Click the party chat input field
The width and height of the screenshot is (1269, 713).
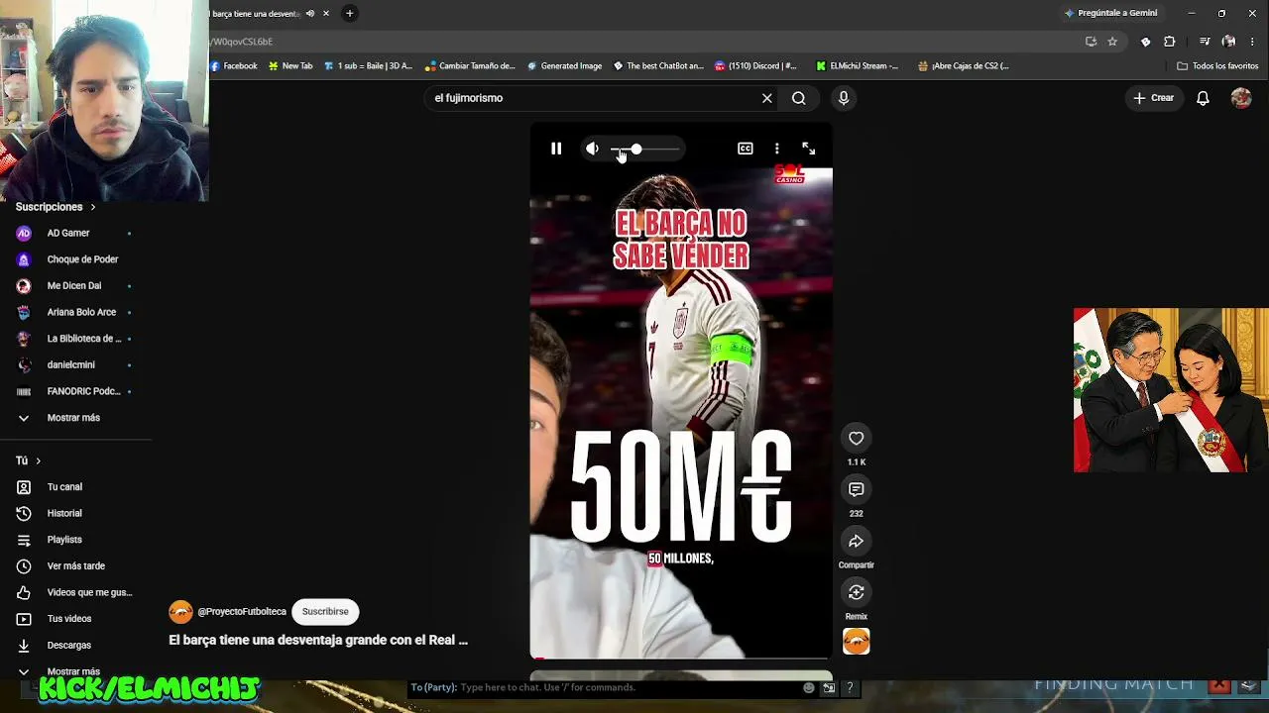point(605,687)
